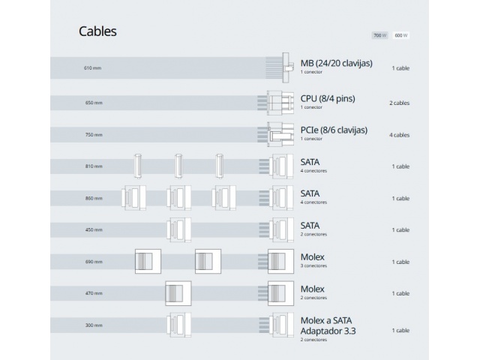
Task: Click the end SATA connector on 810 mm cable
Action: [x=282, y=166]
